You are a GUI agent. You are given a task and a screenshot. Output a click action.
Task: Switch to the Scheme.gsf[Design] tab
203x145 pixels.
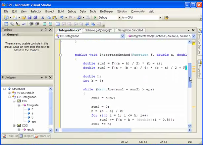tap(98, 30)
